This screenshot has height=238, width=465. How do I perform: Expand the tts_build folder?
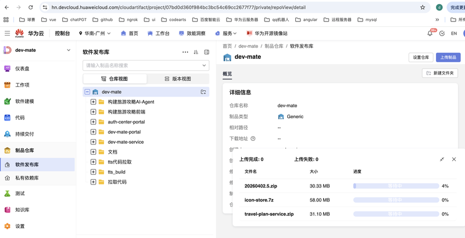[x=93, y=172]
